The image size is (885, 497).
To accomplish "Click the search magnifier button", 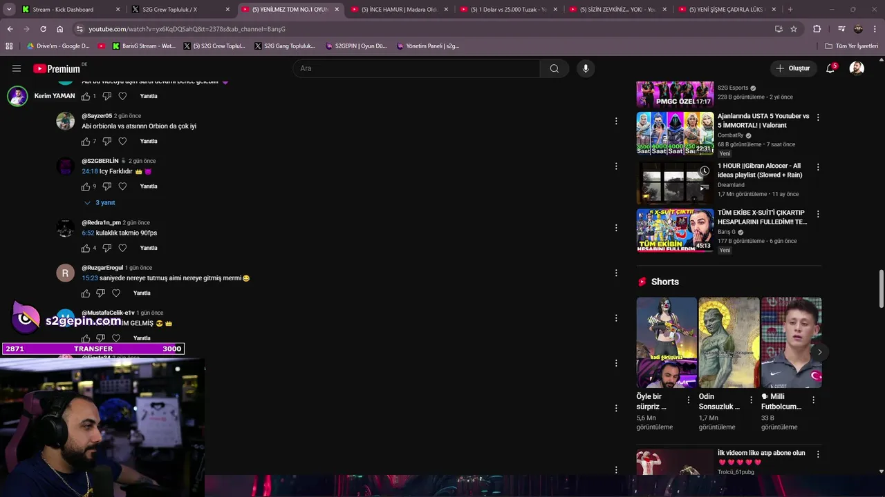I will (x=555, y=68).
